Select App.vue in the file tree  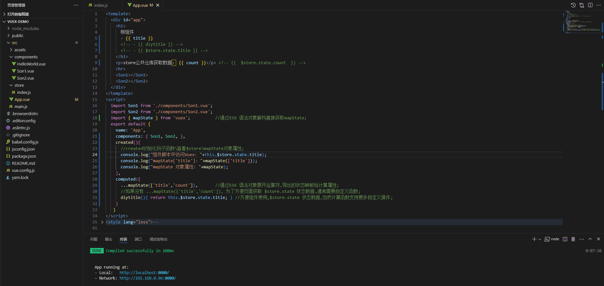point(42,100)
